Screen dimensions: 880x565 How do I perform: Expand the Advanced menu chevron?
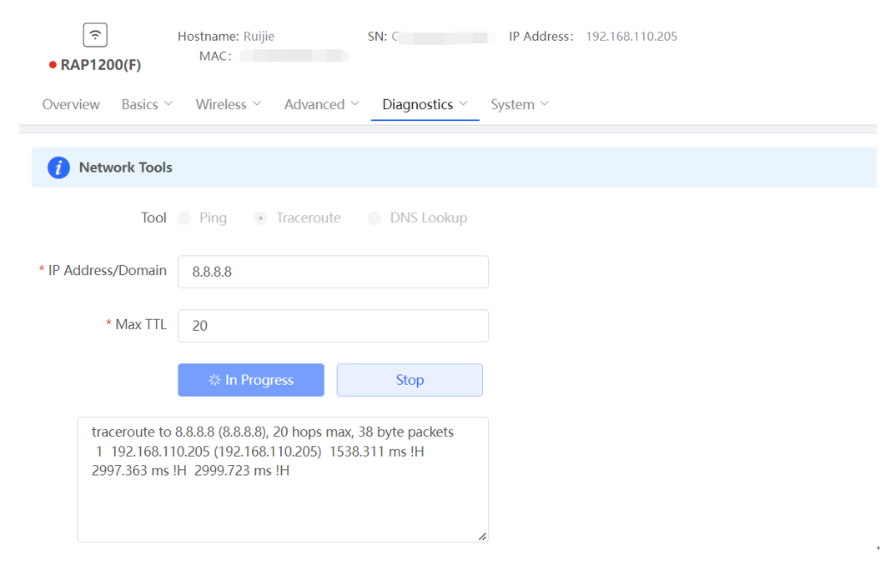point(355,103)
